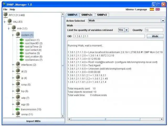Screen dimensions: 168x126
Task: Open the File menu
Action: pyautogui.click(x=5, y=9)
